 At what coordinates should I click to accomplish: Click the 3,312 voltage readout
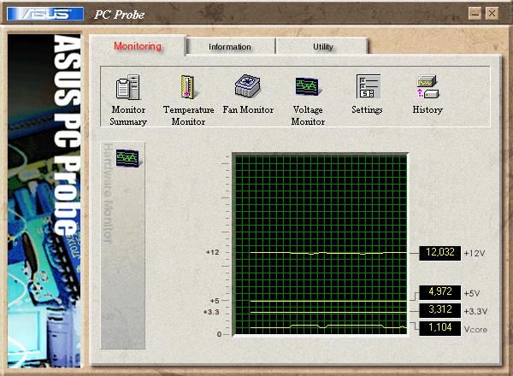click(x=440, y=310)
